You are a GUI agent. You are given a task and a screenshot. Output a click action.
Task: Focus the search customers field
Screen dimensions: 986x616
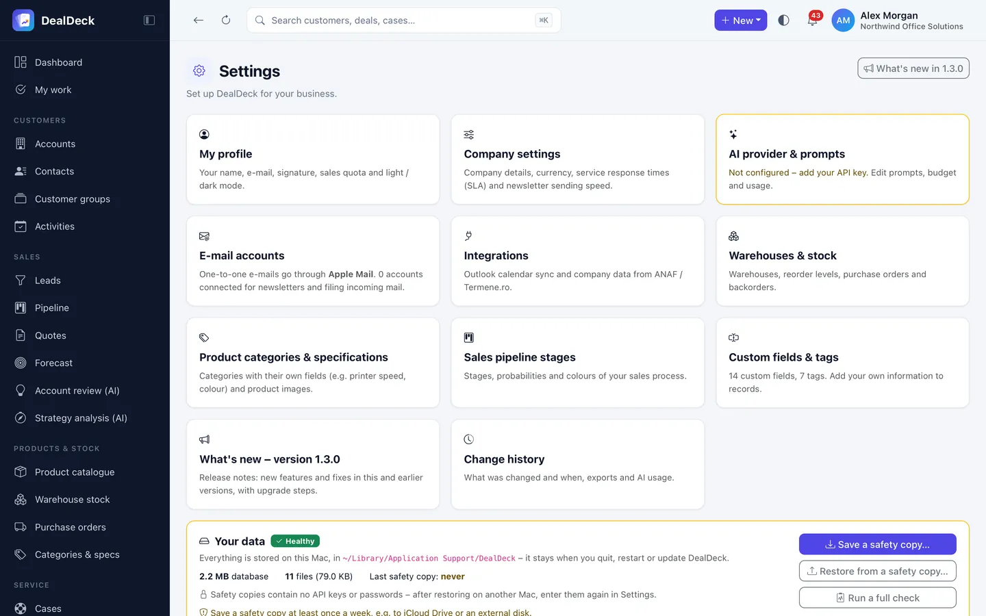tap(404, 21)
